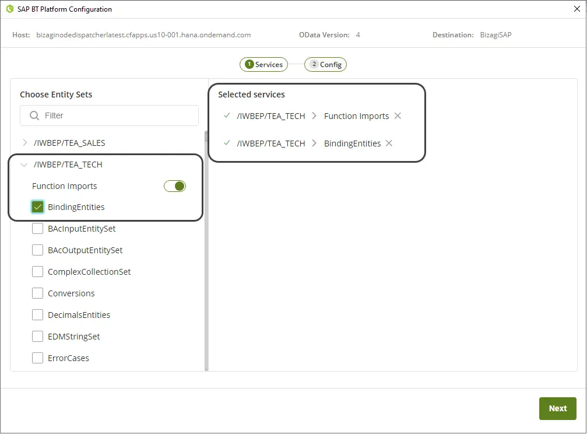Click the Choose Entity Sets heading
This screenshot has width=587, height=434.
coord(56,94)
